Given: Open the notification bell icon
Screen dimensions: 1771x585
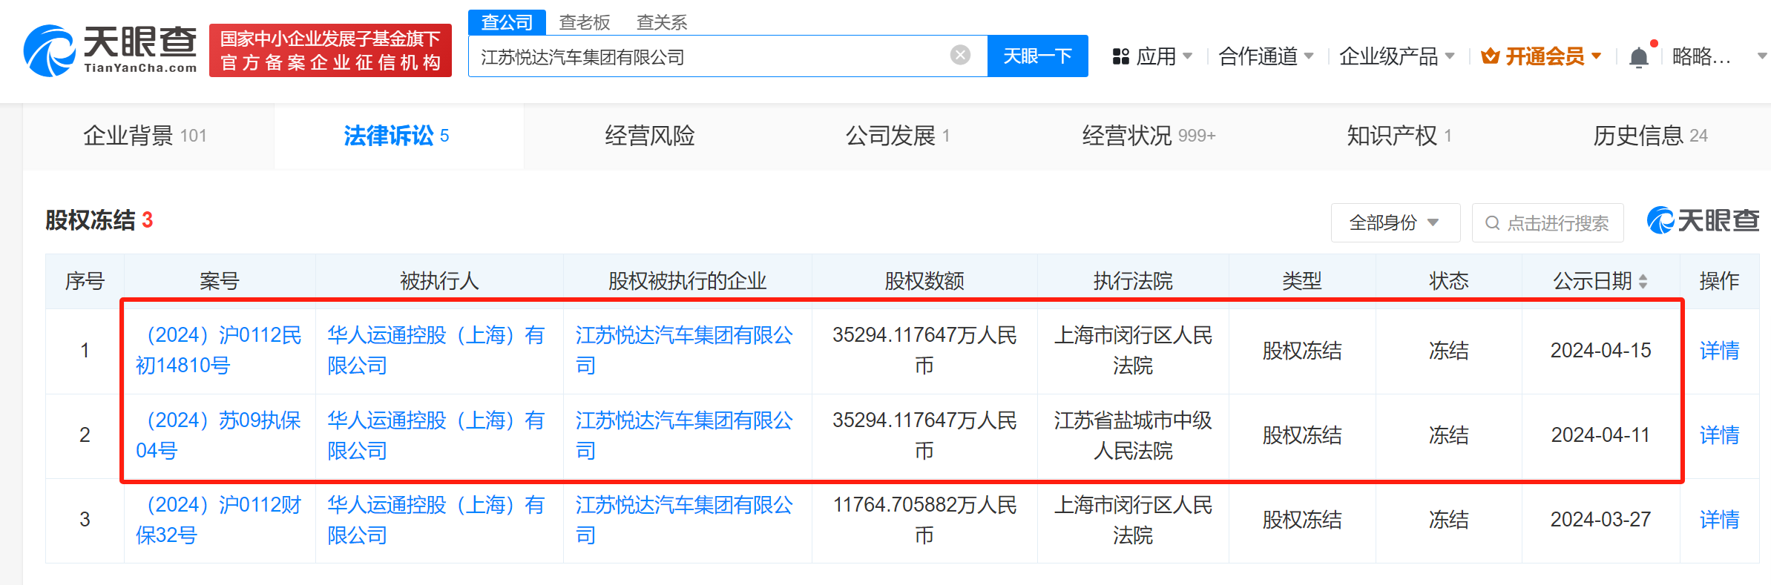Looking at the screenshot, I should 1638,57.
